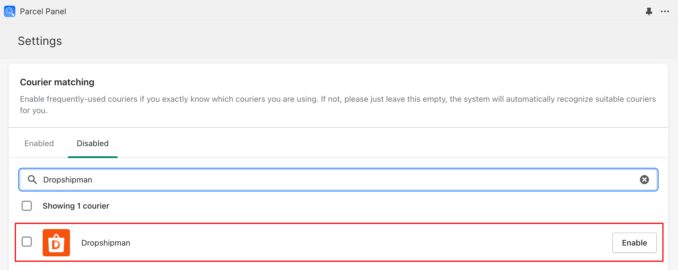This screenshot has height=270, width=678.
Task: Click the courier matching description paragraph
Action: 338,105
